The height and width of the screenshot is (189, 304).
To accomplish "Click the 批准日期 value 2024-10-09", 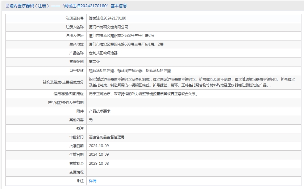I will (x=99, y=146).
